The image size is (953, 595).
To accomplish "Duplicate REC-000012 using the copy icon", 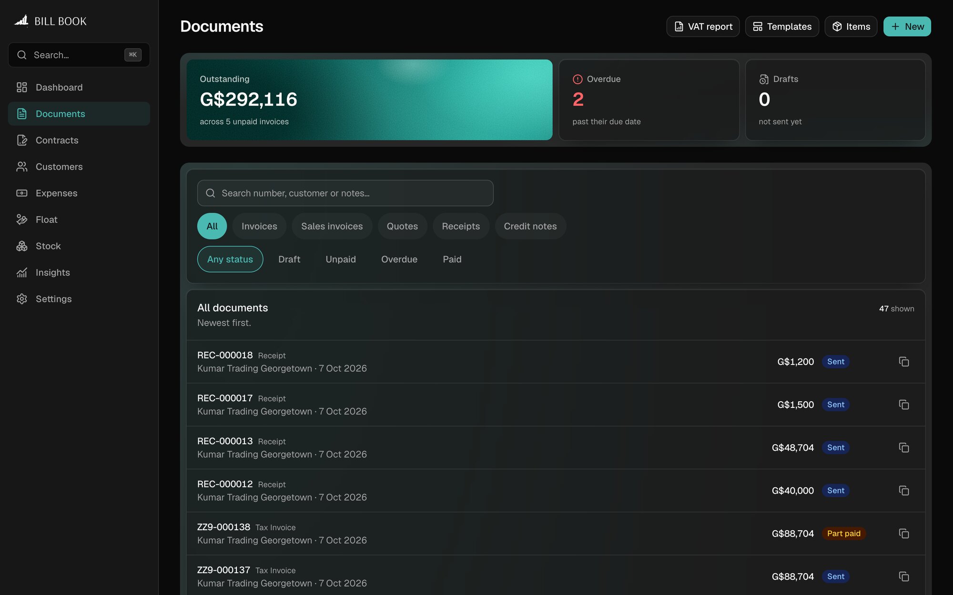I will click(904, 490).
